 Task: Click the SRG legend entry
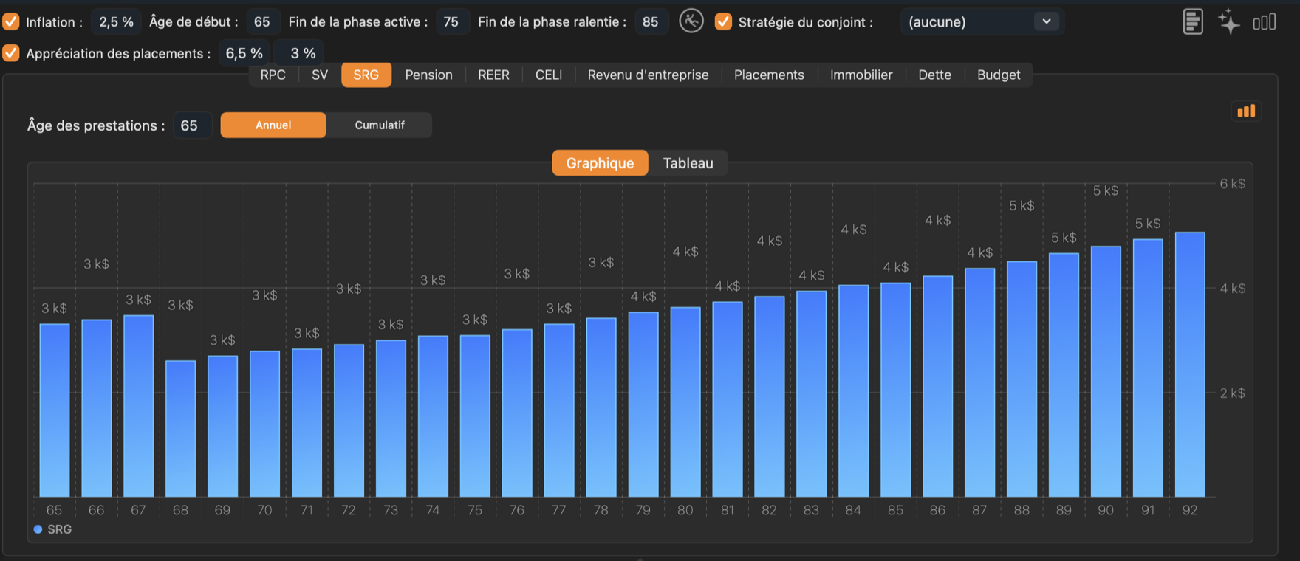(x=52, y=529)
